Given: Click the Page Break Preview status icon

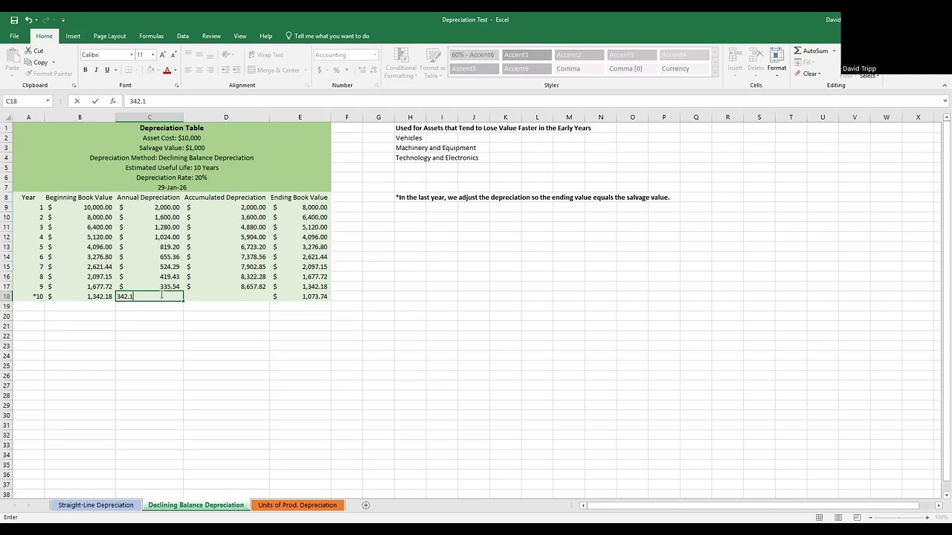Looking at the screenshot, I should point(857,517).
